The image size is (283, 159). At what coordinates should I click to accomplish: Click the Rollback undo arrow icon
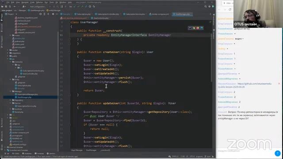coord(94,7)
